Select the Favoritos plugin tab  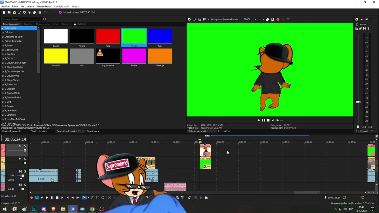click(x=80, y=24)
